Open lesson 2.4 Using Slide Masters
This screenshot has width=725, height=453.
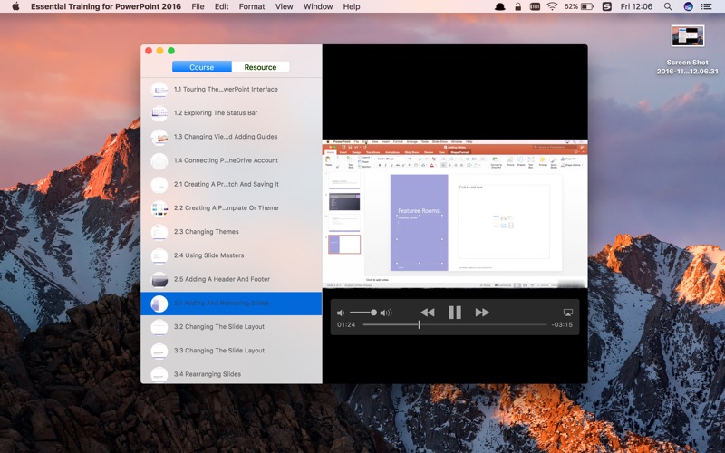point(231,255)
